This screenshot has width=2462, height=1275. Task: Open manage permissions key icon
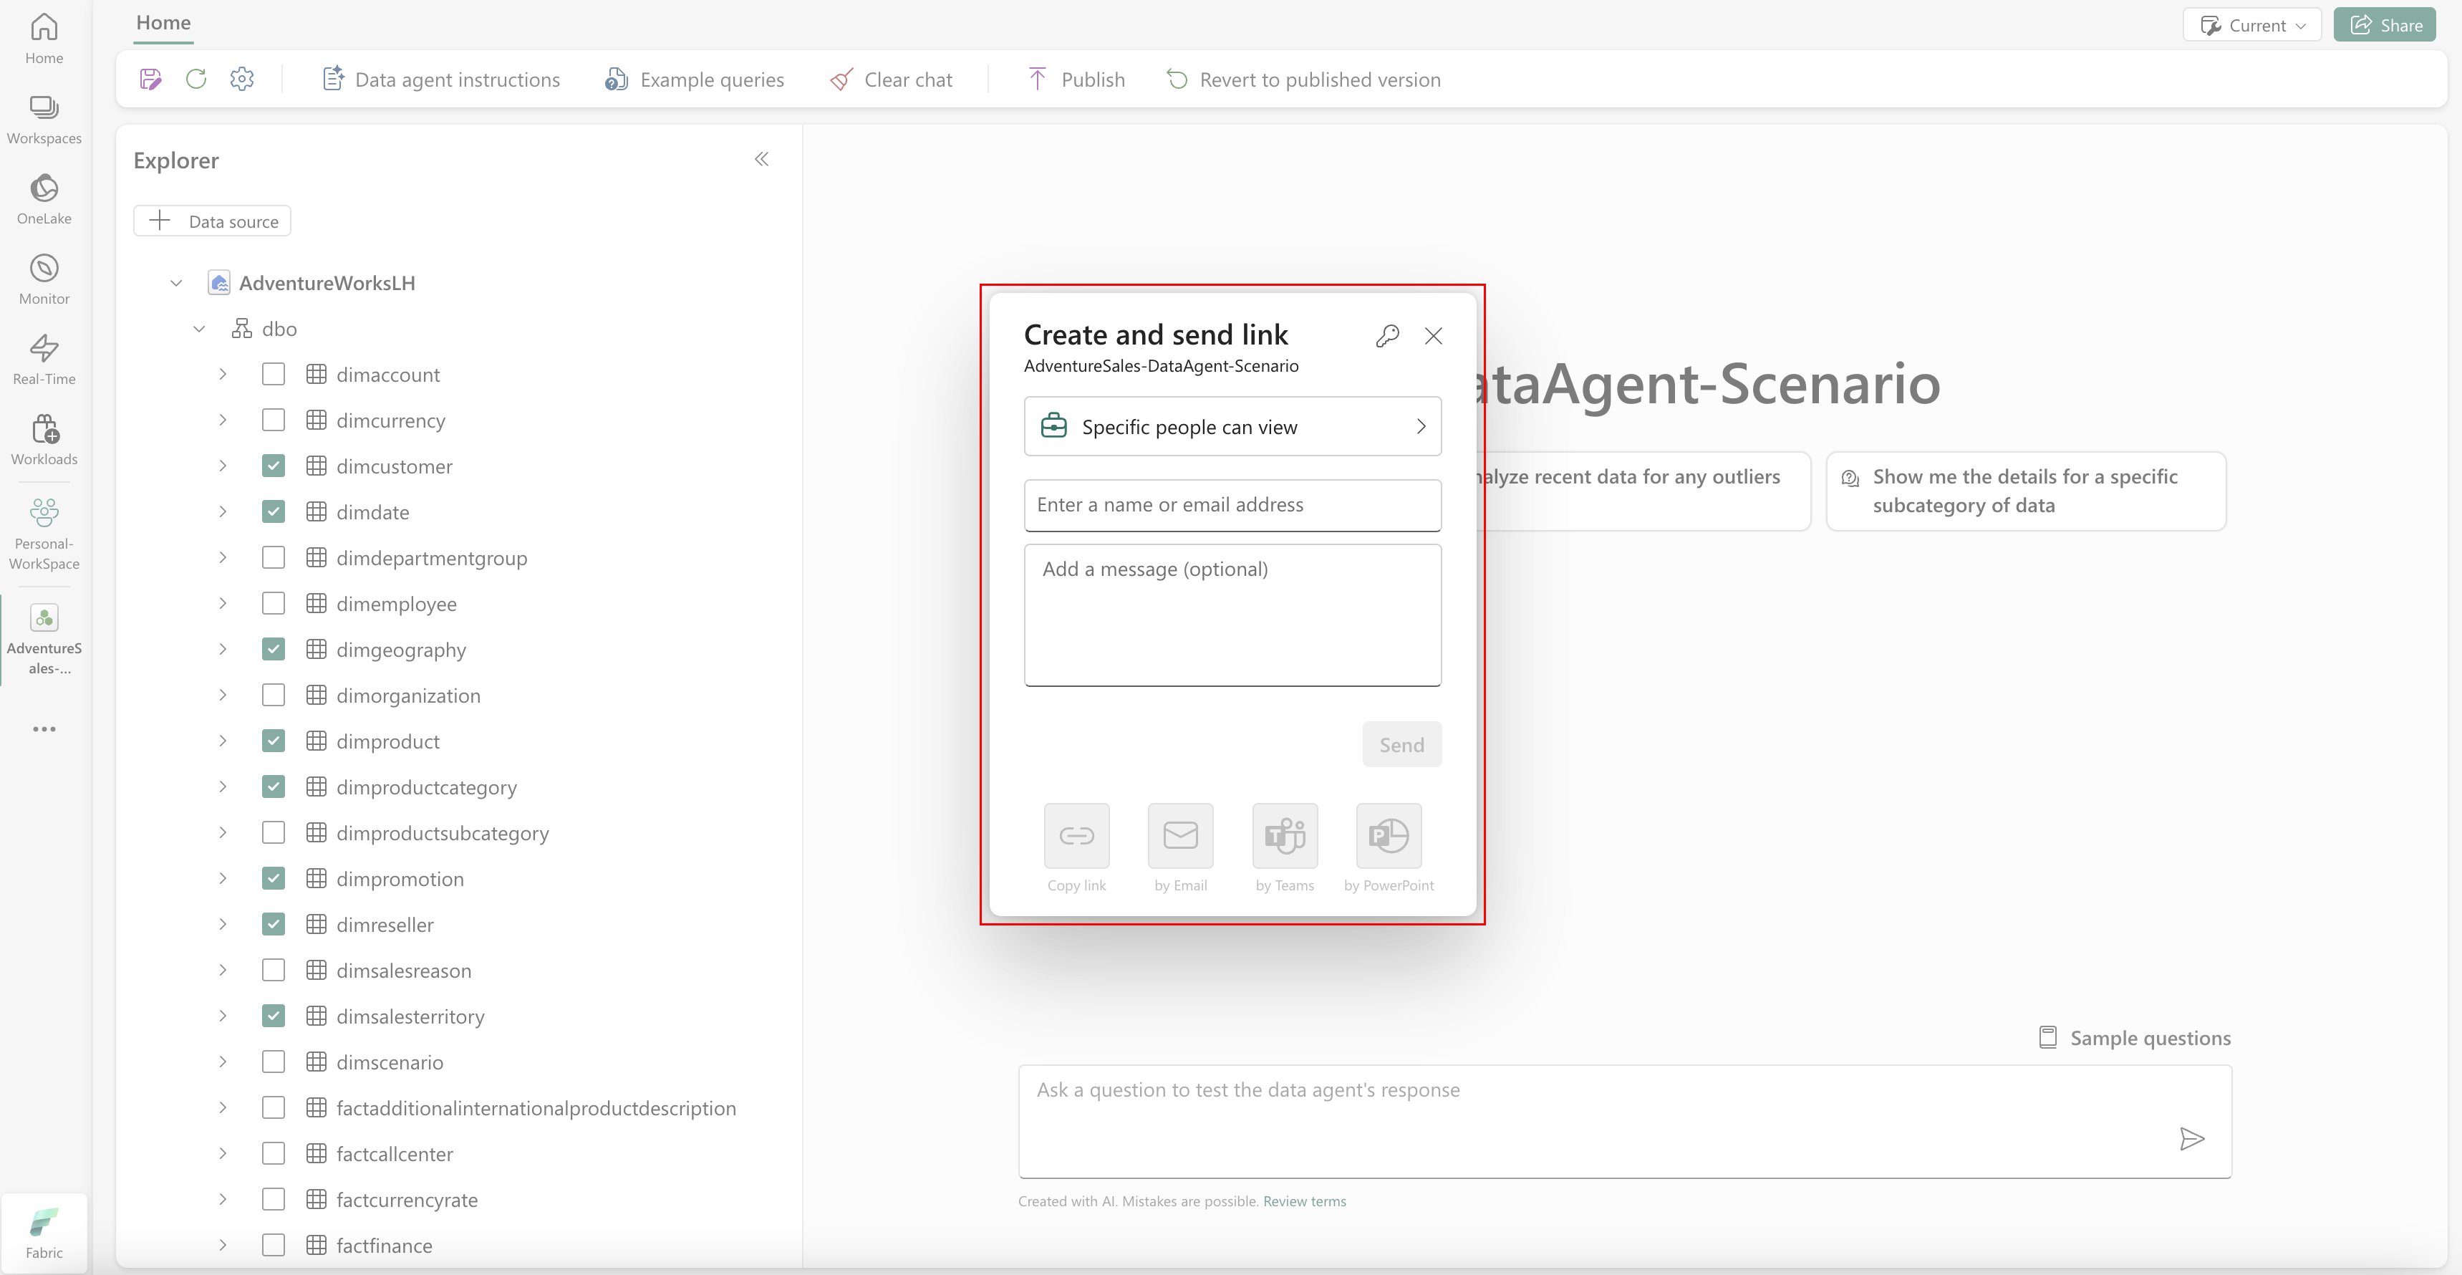(x=1387, y=335)
